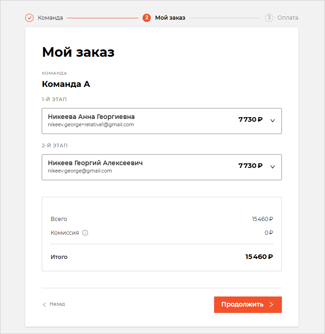The image size is (325, 334).
Task: Click the step 3 circle before Оплата
Action: [x=269, y=18]
